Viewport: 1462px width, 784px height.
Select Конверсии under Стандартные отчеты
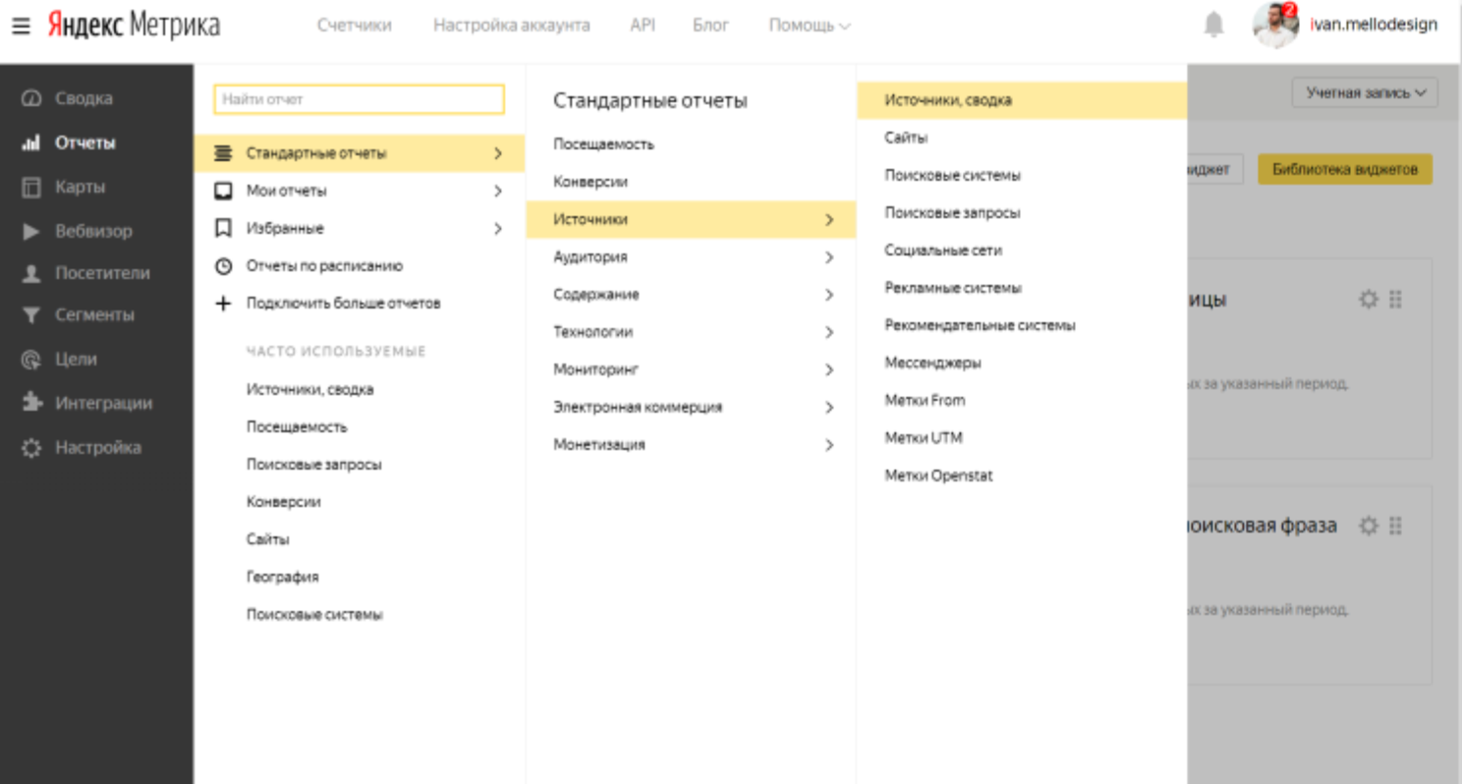(590, 182)
